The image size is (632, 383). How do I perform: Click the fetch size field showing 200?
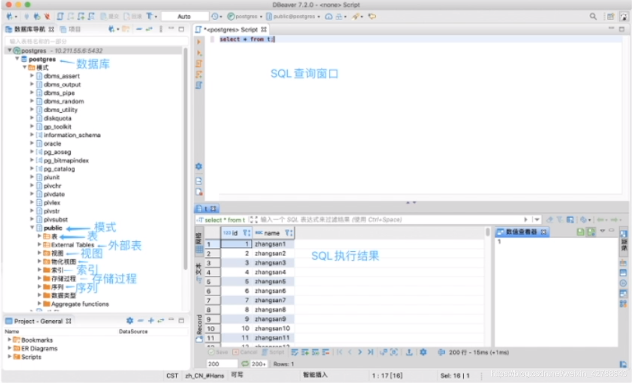click(222, 364)
